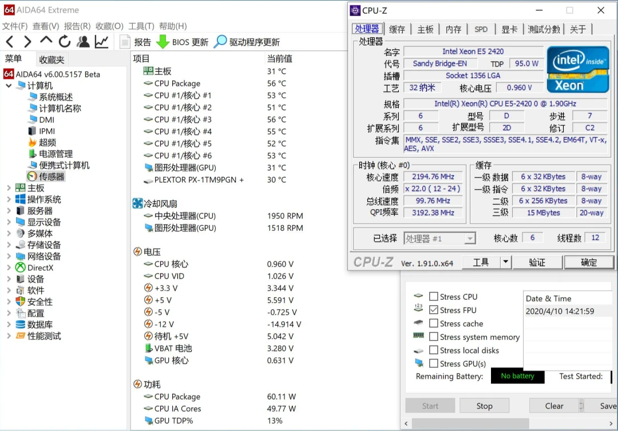
Task: Click the 当前值 column header
Action: [279, 59]
